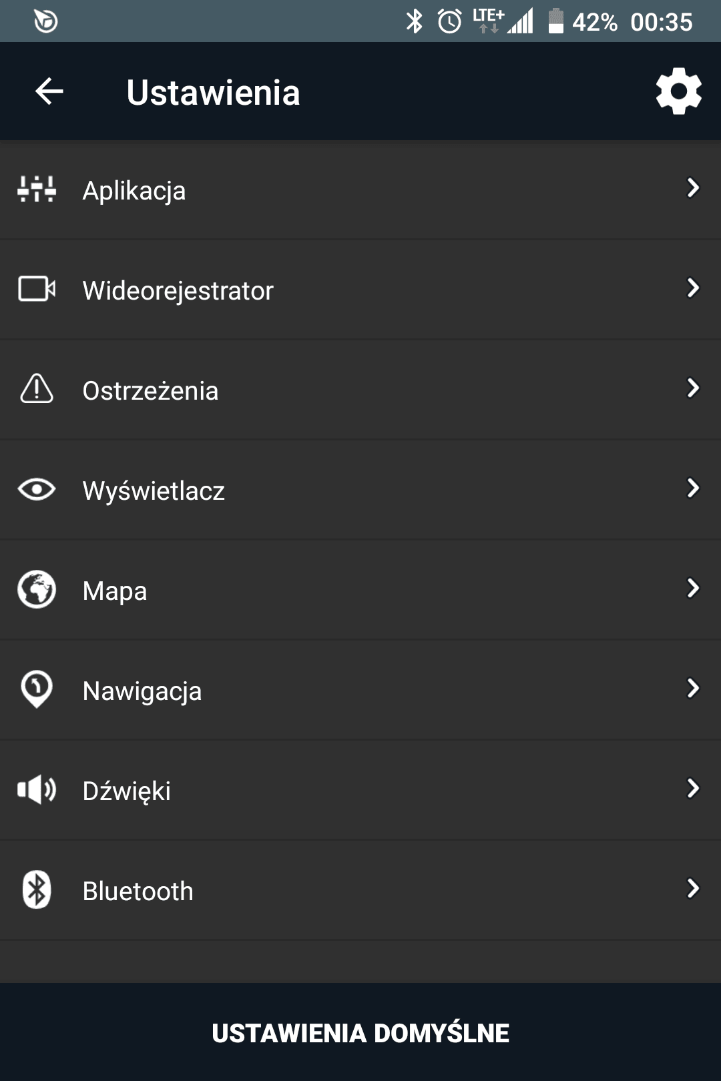Expand Bluetooth using its chevron
The image size is (721, 1081).
(693, 889)
